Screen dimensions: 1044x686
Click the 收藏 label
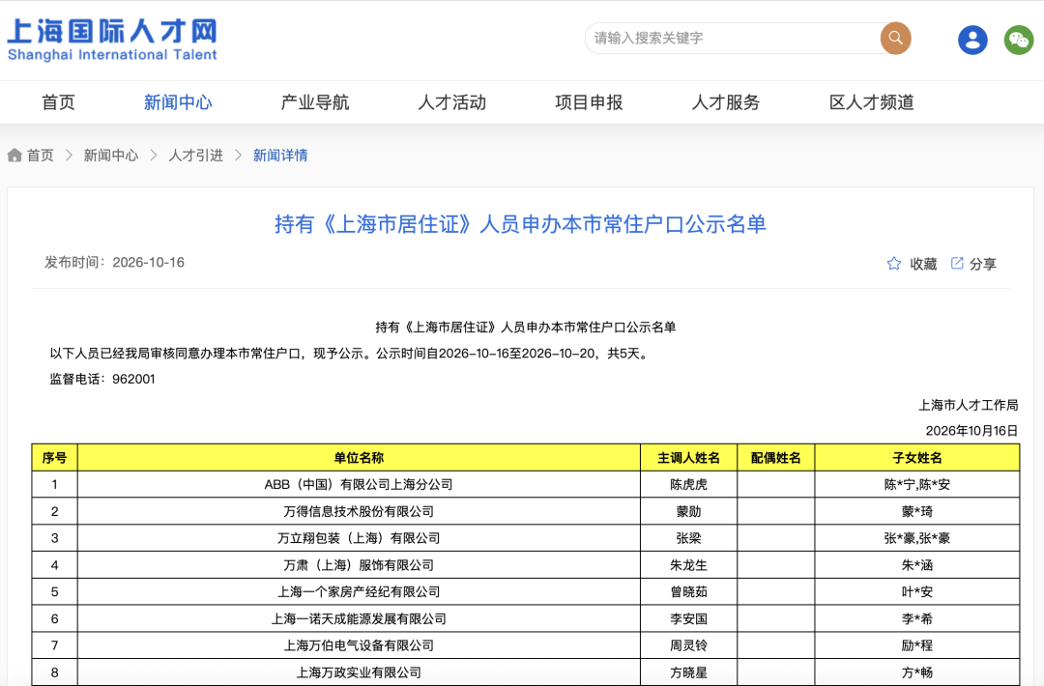(x=923, y=264)
